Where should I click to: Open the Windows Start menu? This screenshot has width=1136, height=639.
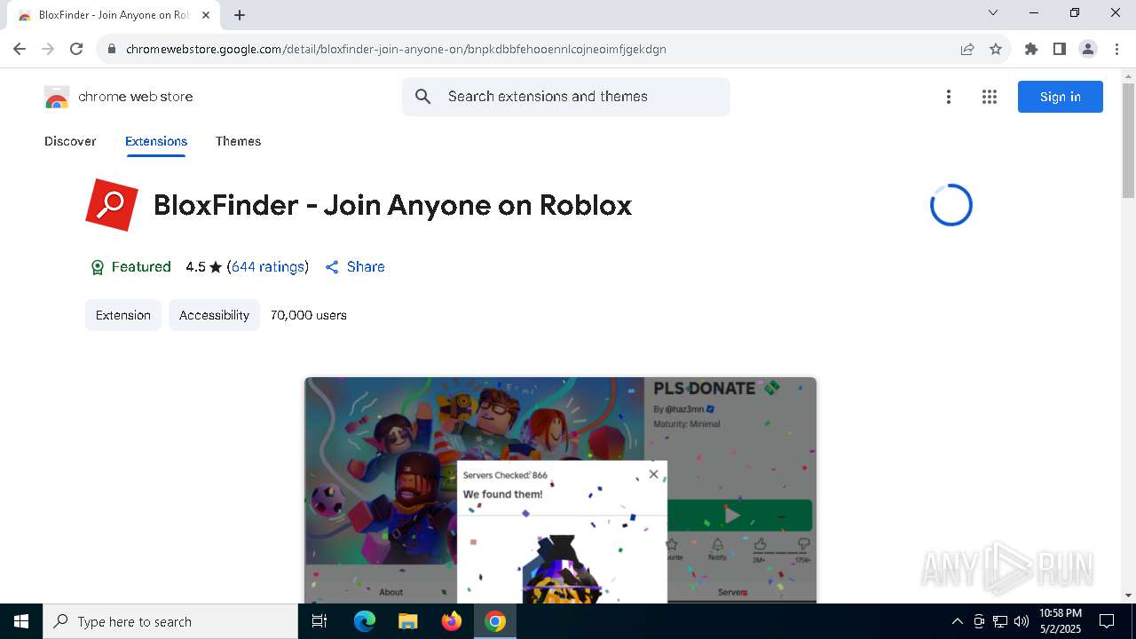pyautogui.click(x=21, y=621)
